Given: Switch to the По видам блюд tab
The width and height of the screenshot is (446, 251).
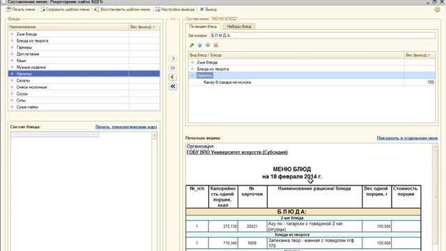Looking at the screenshot, I should (203, 26).
